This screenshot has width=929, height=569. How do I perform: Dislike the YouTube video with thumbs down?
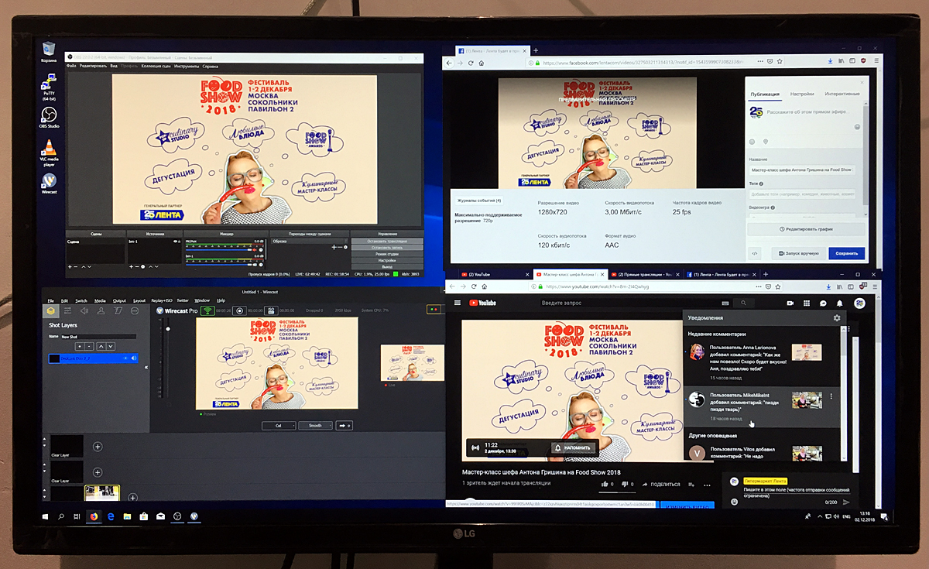[625, 484]
